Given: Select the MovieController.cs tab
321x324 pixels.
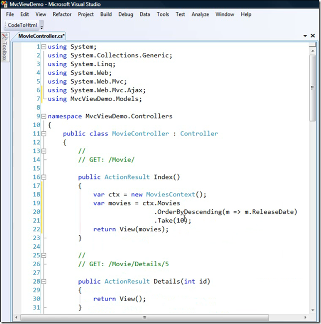Looking at the screenshot, I should click(41, 36).
